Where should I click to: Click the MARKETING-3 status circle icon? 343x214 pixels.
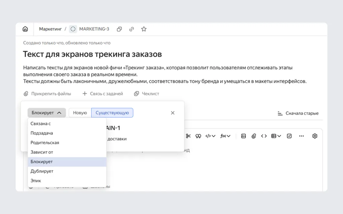[x=73, y=29]
